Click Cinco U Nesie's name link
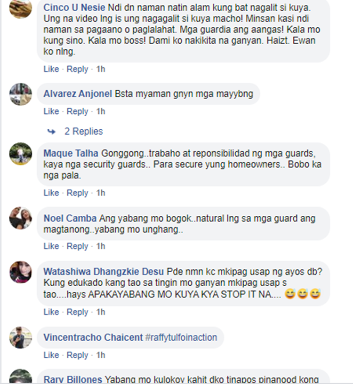The height and width of the screenshot is (384, 353). pyautogui.click(x=74, y=8)
